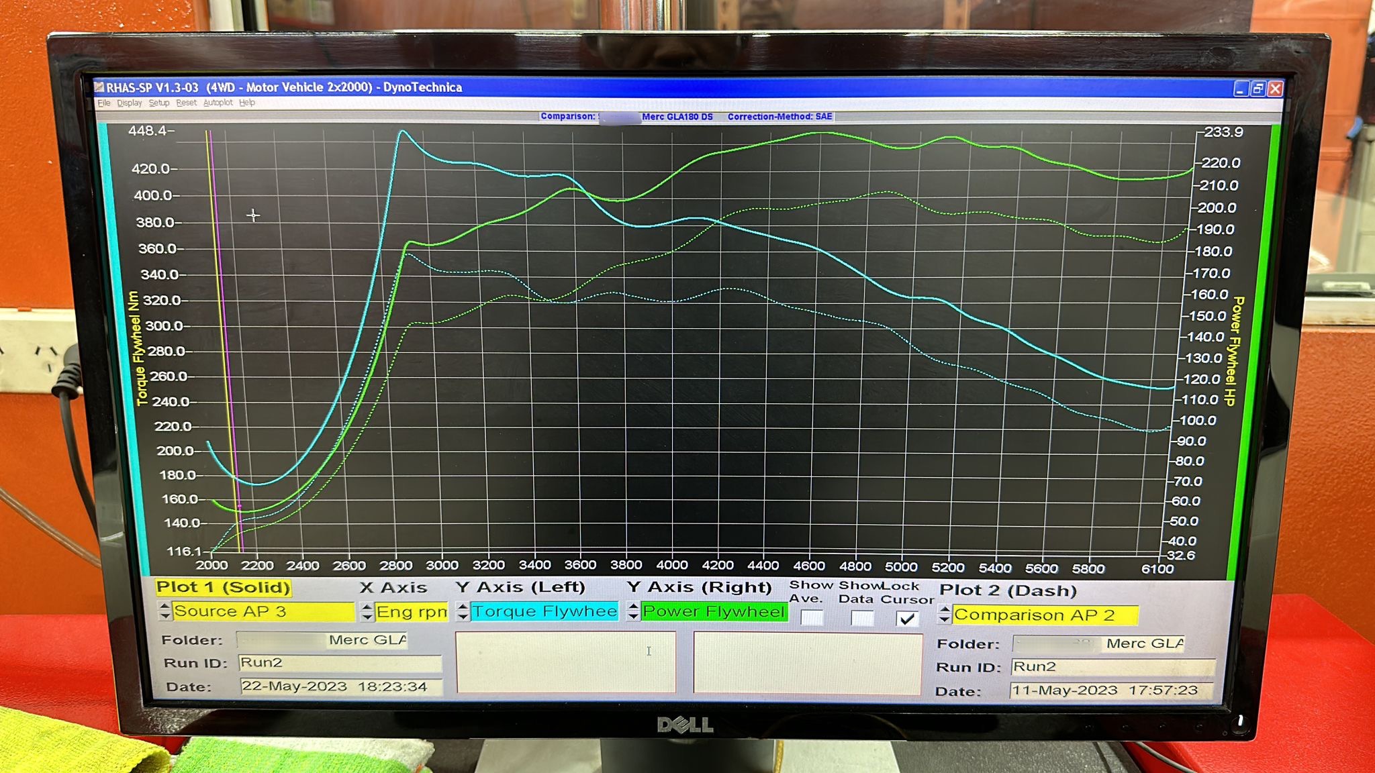Click up arrow of Plot 1 source spinner

point(165,607)
